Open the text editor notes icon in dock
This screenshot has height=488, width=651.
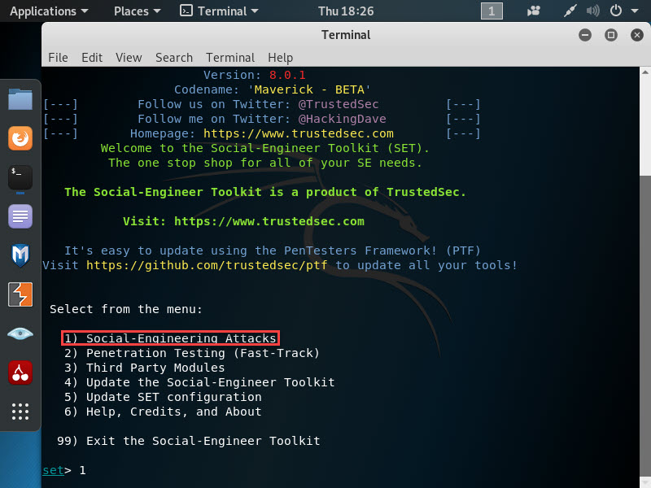20,216
